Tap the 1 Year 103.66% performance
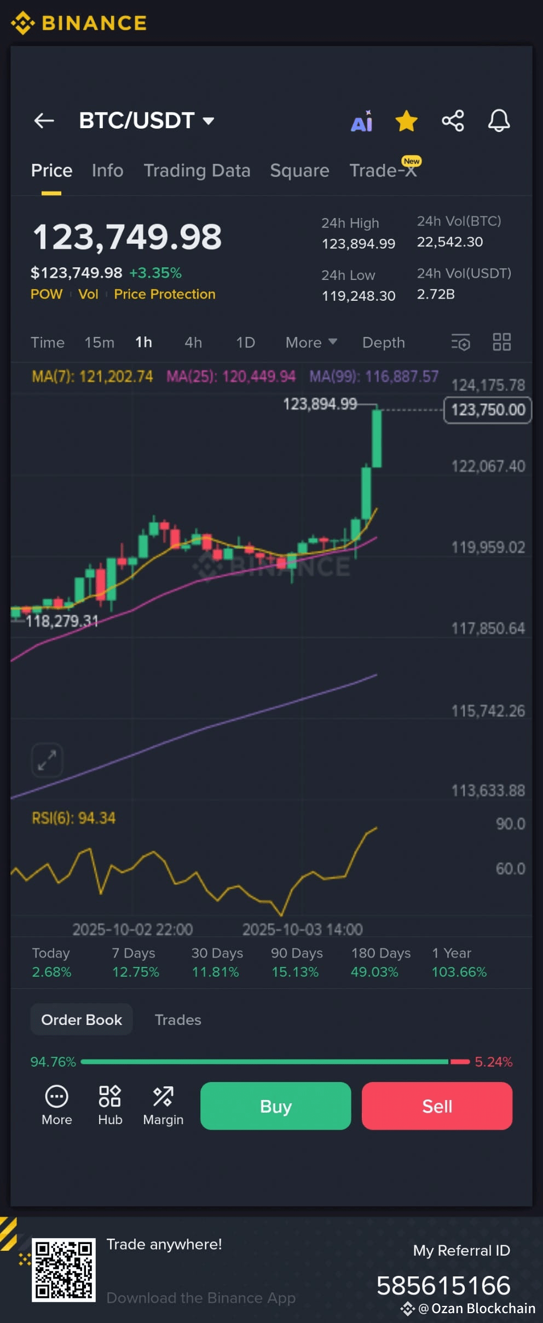Viewport: 543px width, 1323px height. [x=459, y=963]
